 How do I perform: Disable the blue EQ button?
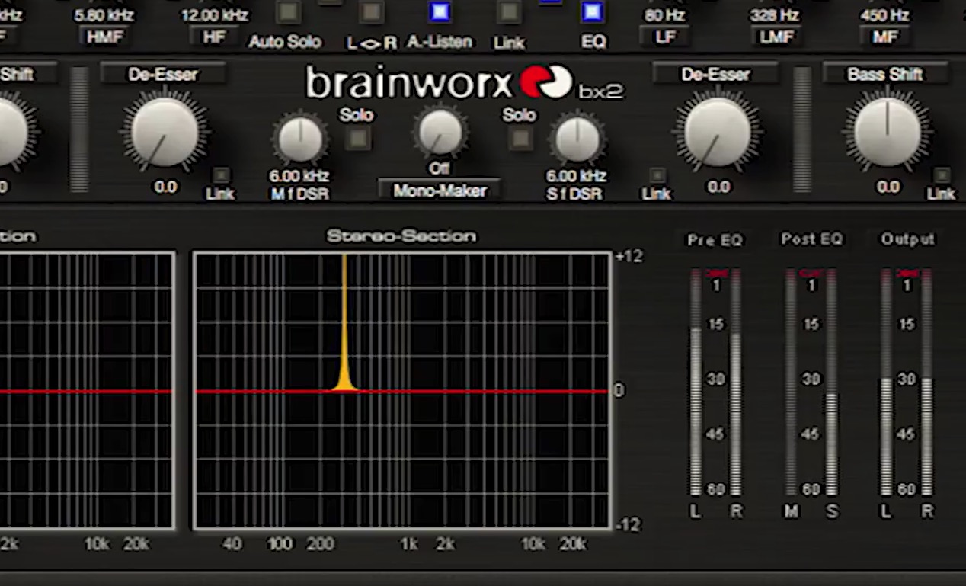593,12
